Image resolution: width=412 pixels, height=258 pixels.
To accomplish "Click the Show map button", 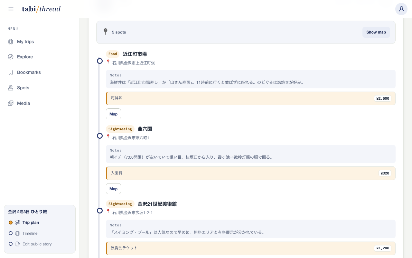I will click(x=376, y=32).
